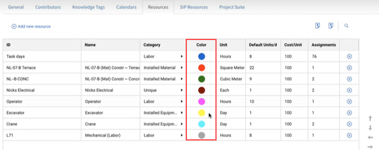
Task: Delete the Task days resource row
Action: pos(349,56)
